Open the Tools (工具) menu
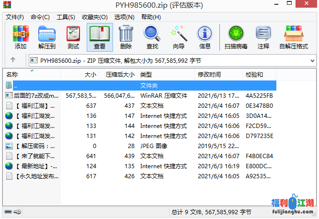This screenshot has width=319, height=219. pos(66,17)
